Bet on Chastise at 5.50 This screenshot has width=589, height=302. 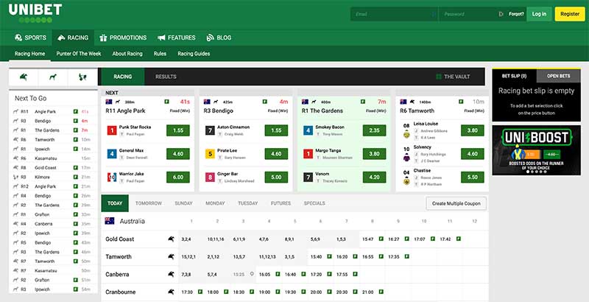pos(472,178)
